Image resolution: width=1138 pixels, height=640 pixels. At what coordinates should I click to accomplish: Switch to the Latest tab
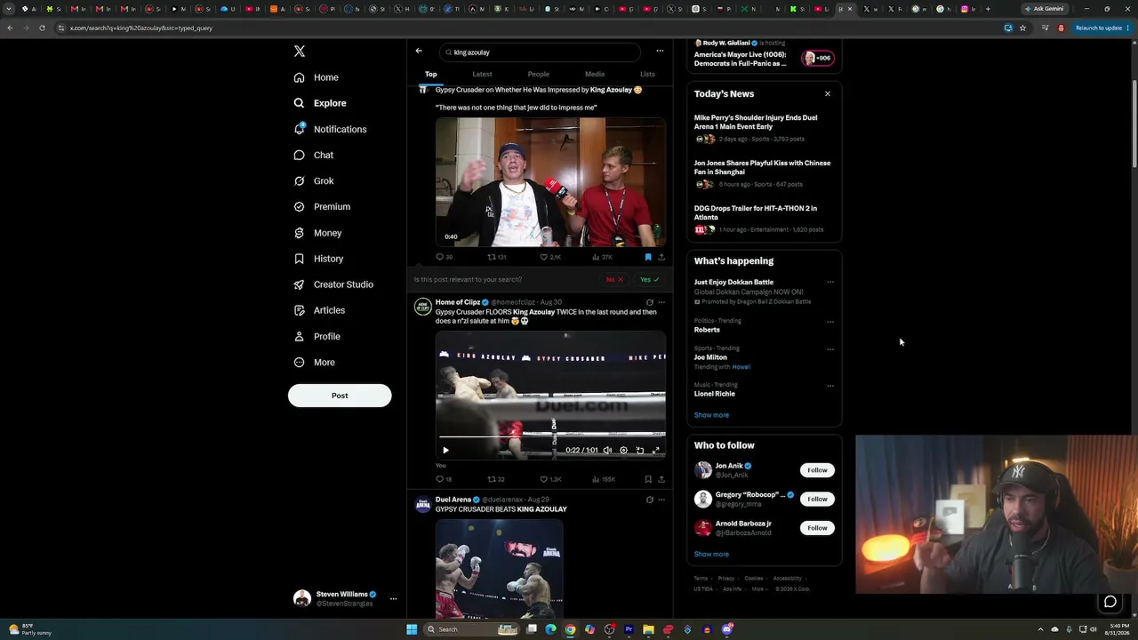click(x=482, y=75)
